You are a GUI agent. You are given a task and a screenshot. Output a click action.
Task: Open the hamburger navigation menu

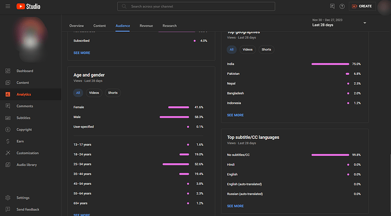tap(8, 6)
